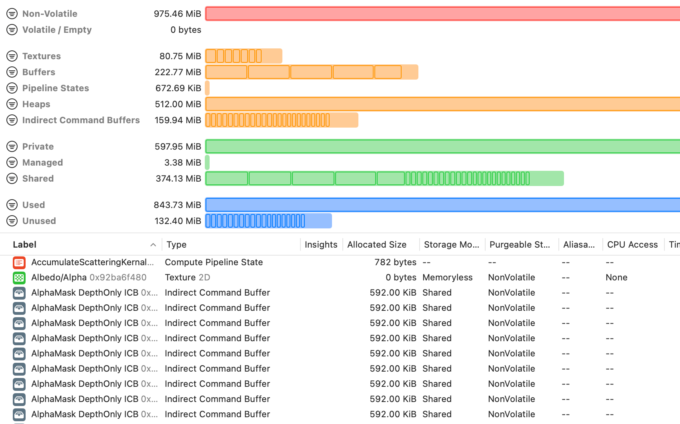Screen dimensions: 680x424
Task: Click the filter icon next to Private
Action: 12,146
